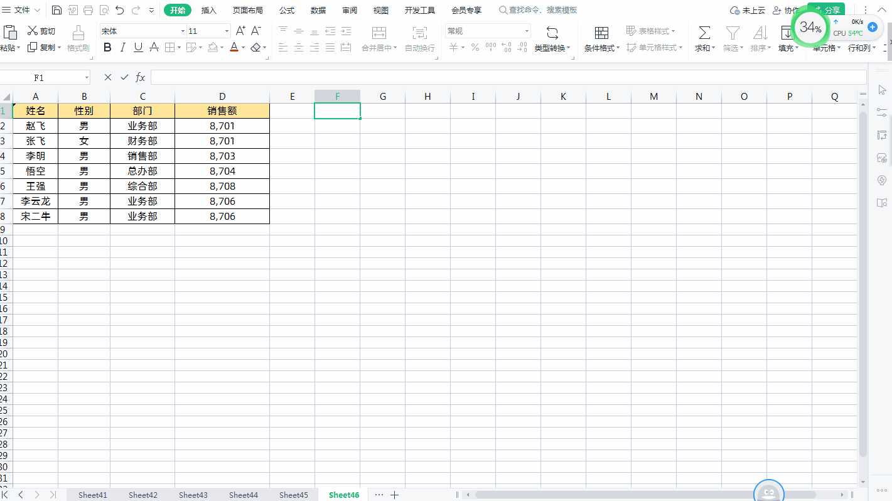
Task: Expand the Name Box dropdown for F1
Action: coord(87,77)
